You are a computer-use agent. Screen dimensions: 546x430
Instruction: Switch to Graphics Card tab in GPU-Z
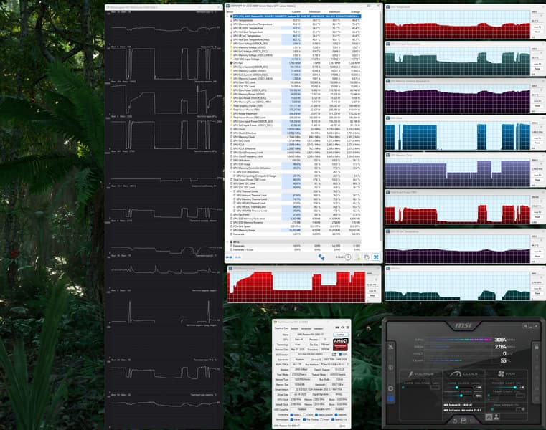coord(282,328)
